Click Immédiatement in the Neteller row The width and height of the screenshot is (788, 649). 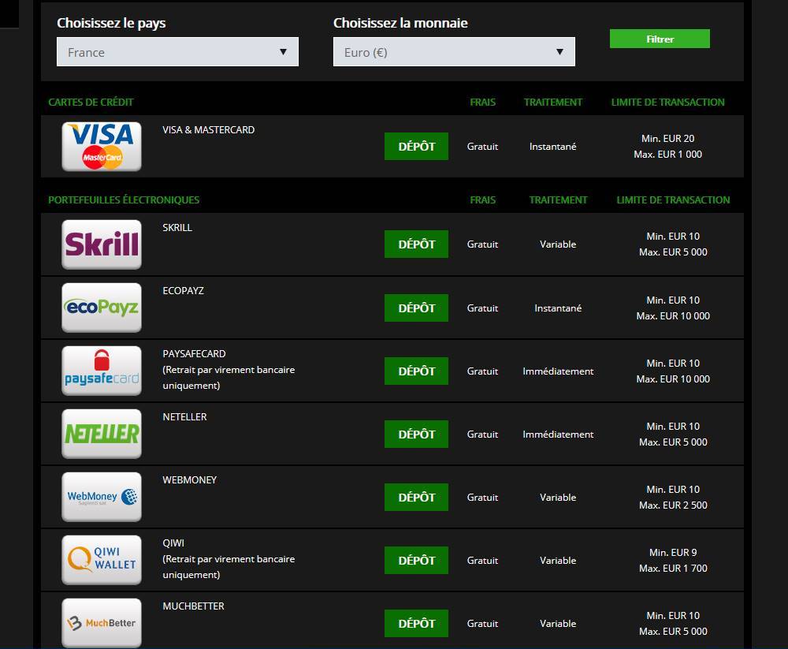[558, 435]
